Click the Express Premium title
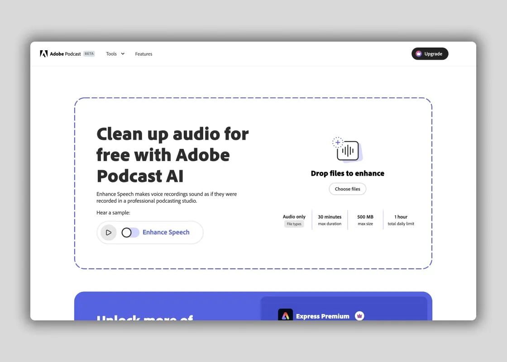 (x=322, y=316)
